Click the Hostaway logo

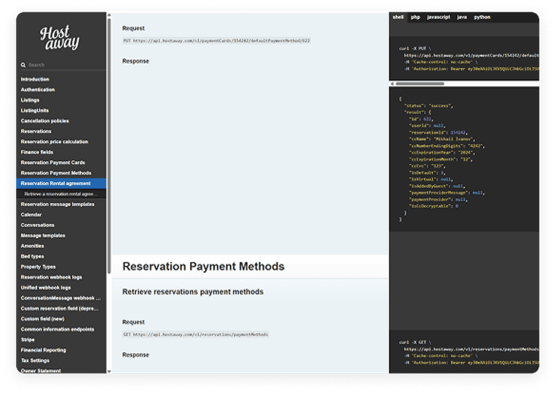(x=59, y=38)
